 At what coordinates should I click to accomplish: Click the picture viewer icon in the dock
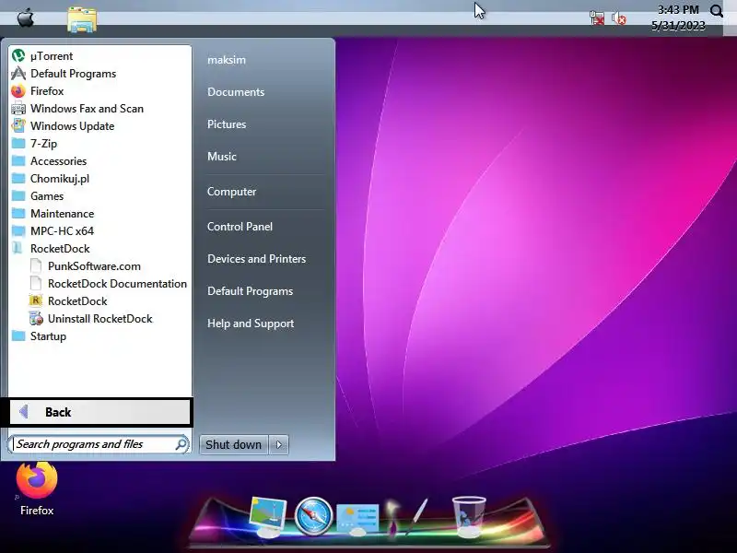(x=268, y=516)
